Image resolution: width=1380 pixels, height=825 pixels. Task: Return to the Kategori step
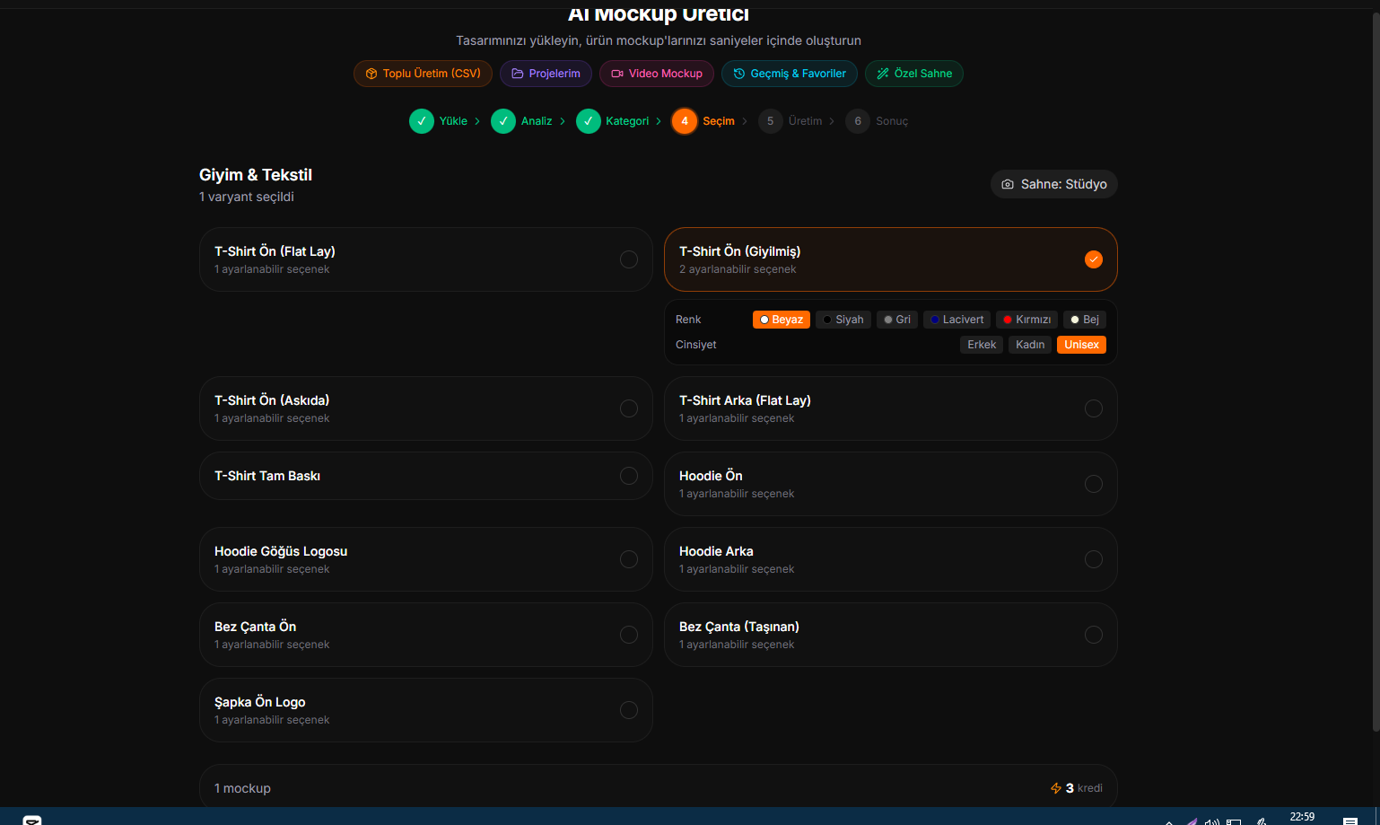[x=613, y=121]
